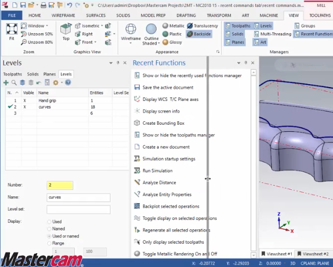Click the empty Level set input field

[78, 210]
